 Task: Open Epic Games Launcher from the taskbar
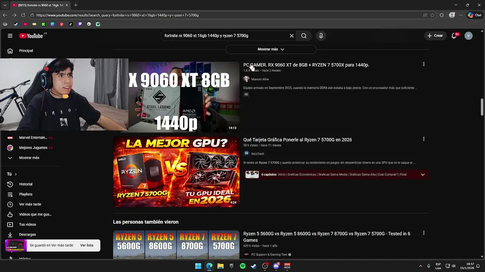(x=232, y=266)
